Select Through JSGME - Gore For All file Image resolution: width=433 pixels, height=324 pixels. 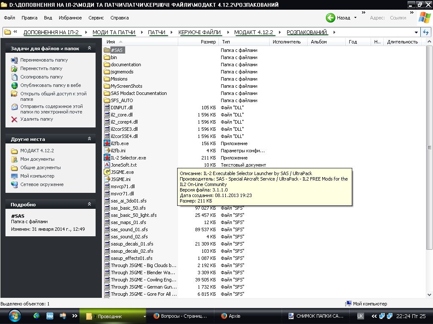144,294
